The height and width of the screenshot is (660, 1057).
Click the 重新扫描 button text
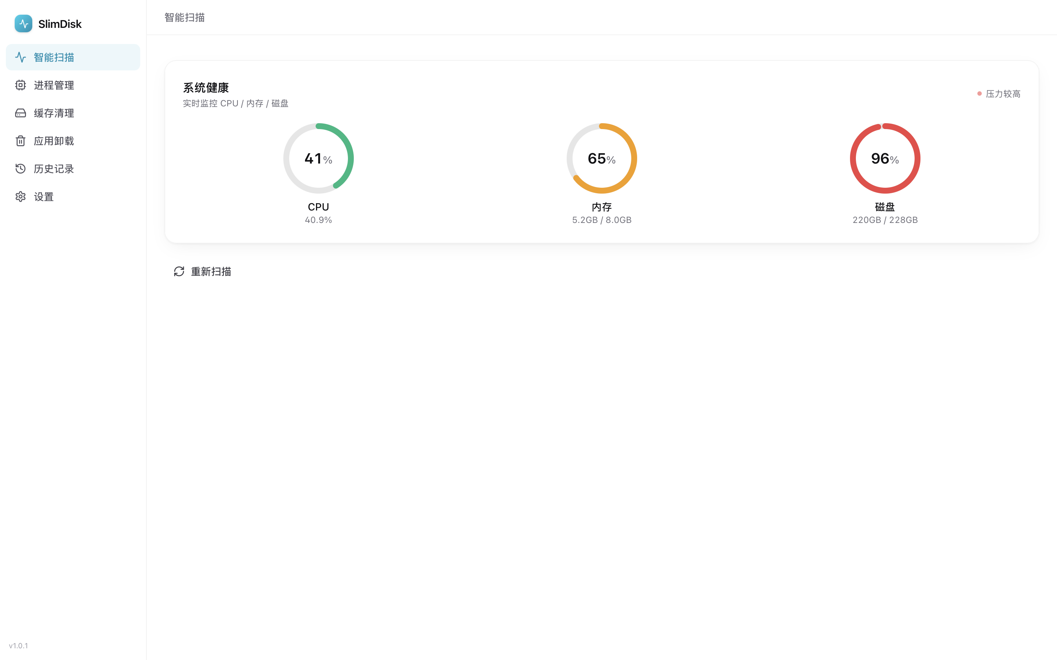[211, 271]
